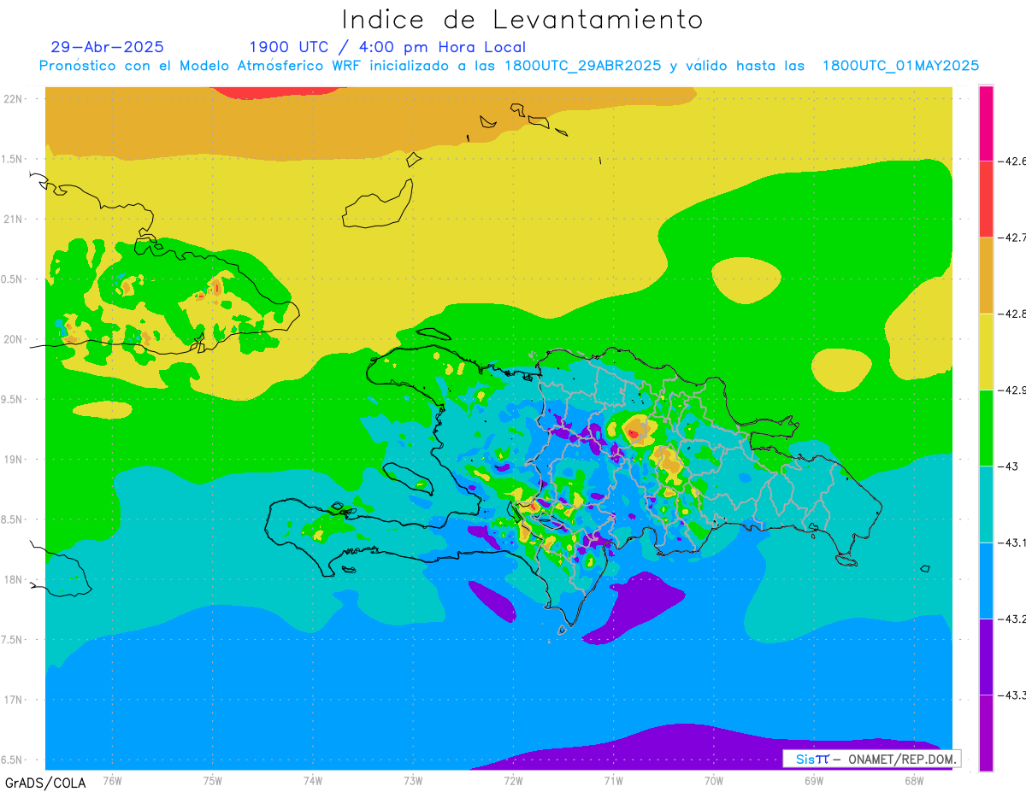
Task: Select the "71W" longitude label
Action: pyautogui.click(x=613, y=779)
